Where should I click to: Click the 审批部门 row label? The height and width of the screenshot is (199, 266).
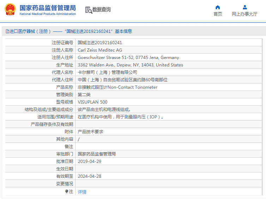(65, 154)
